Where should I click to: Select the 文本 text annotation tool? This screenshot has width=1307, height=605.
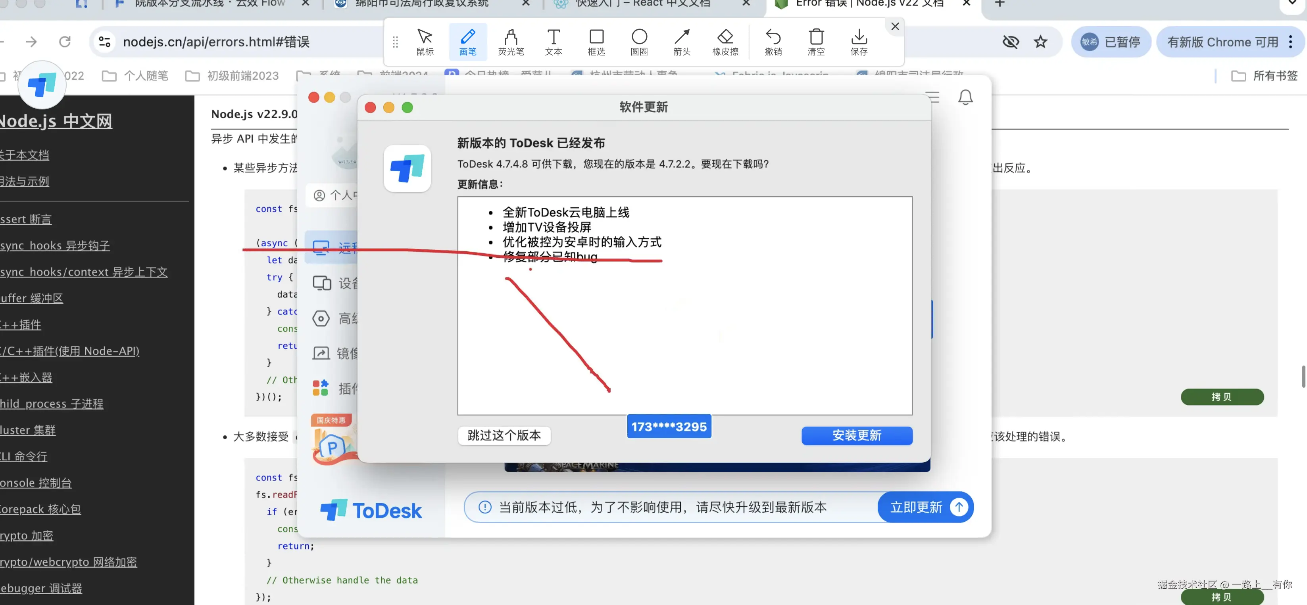pyautogui.click(x=554, y=42)
